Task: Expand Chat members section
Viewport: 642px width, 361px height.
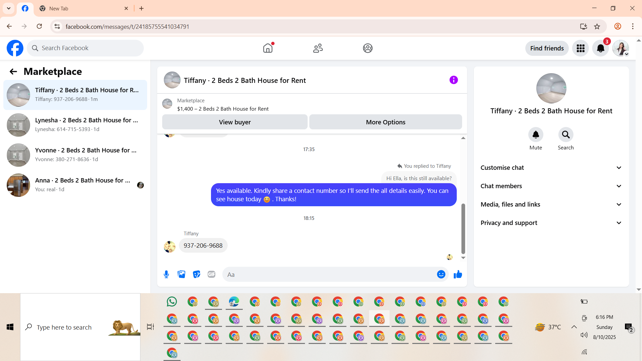Action: pos(551,186)
